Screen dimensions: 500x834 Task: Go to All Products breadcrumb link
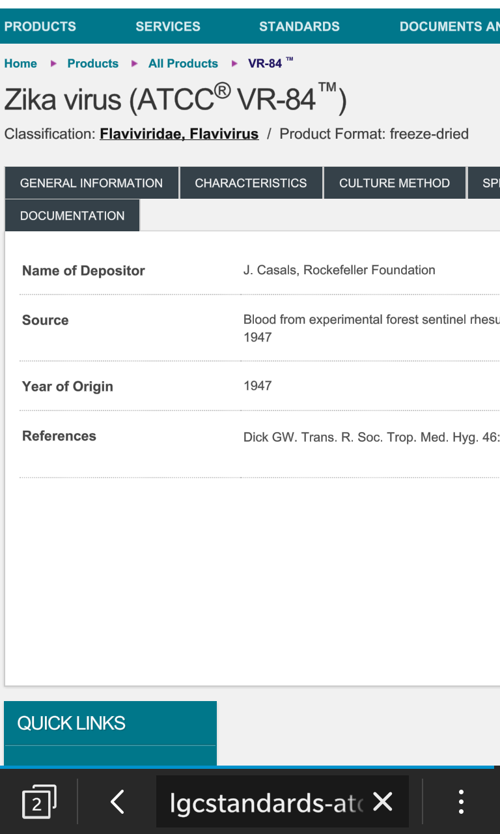pos(183,63)
